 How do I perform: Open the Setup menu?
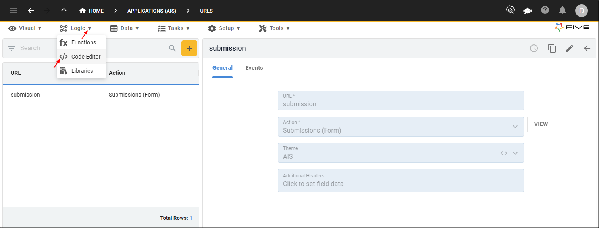[225, 28]
